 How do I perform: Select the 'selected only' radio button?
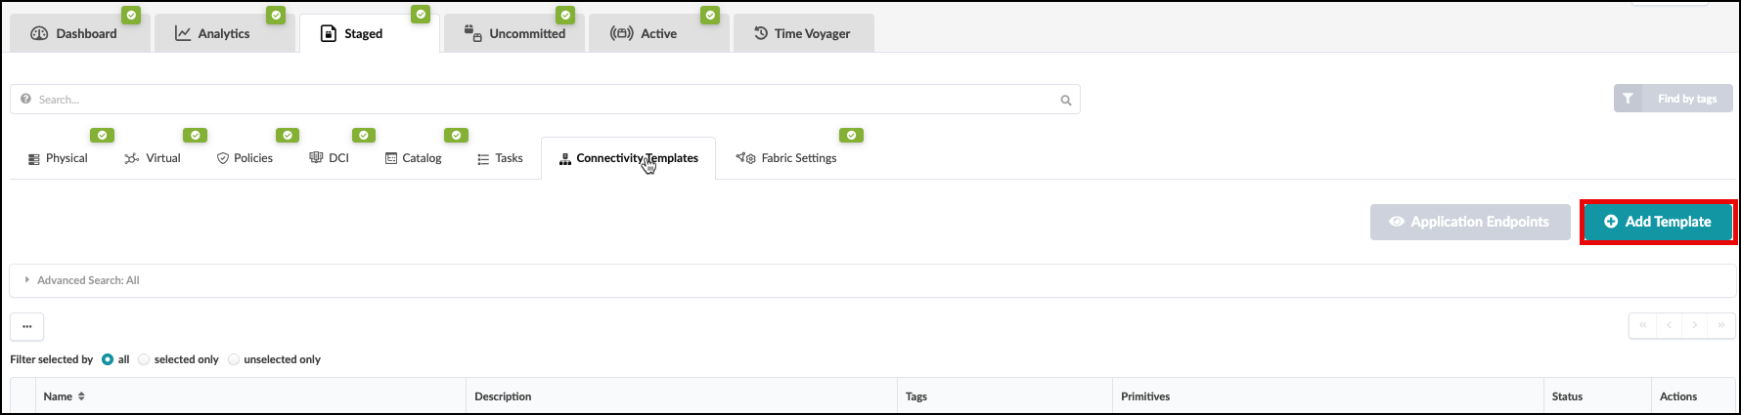[x=144, y=359]
